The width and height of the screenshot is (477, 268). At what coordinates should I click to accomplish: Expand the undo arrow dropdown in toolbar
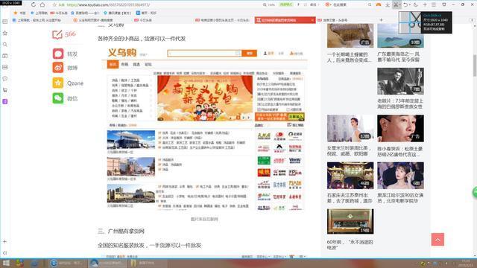pos(409,5)
